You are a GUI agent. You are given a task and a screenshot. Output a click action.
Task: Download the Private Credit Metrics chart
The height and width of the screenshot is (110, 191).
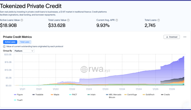172,37
